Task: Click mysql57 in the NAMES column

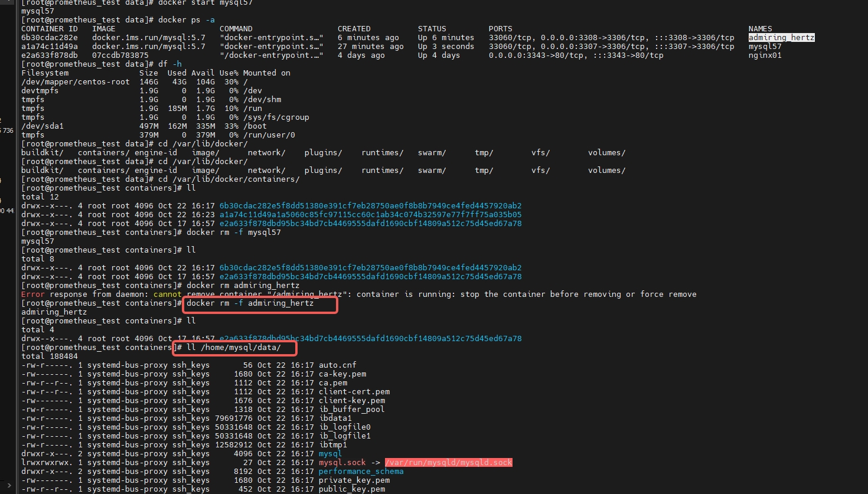Action: click(765, 47)
